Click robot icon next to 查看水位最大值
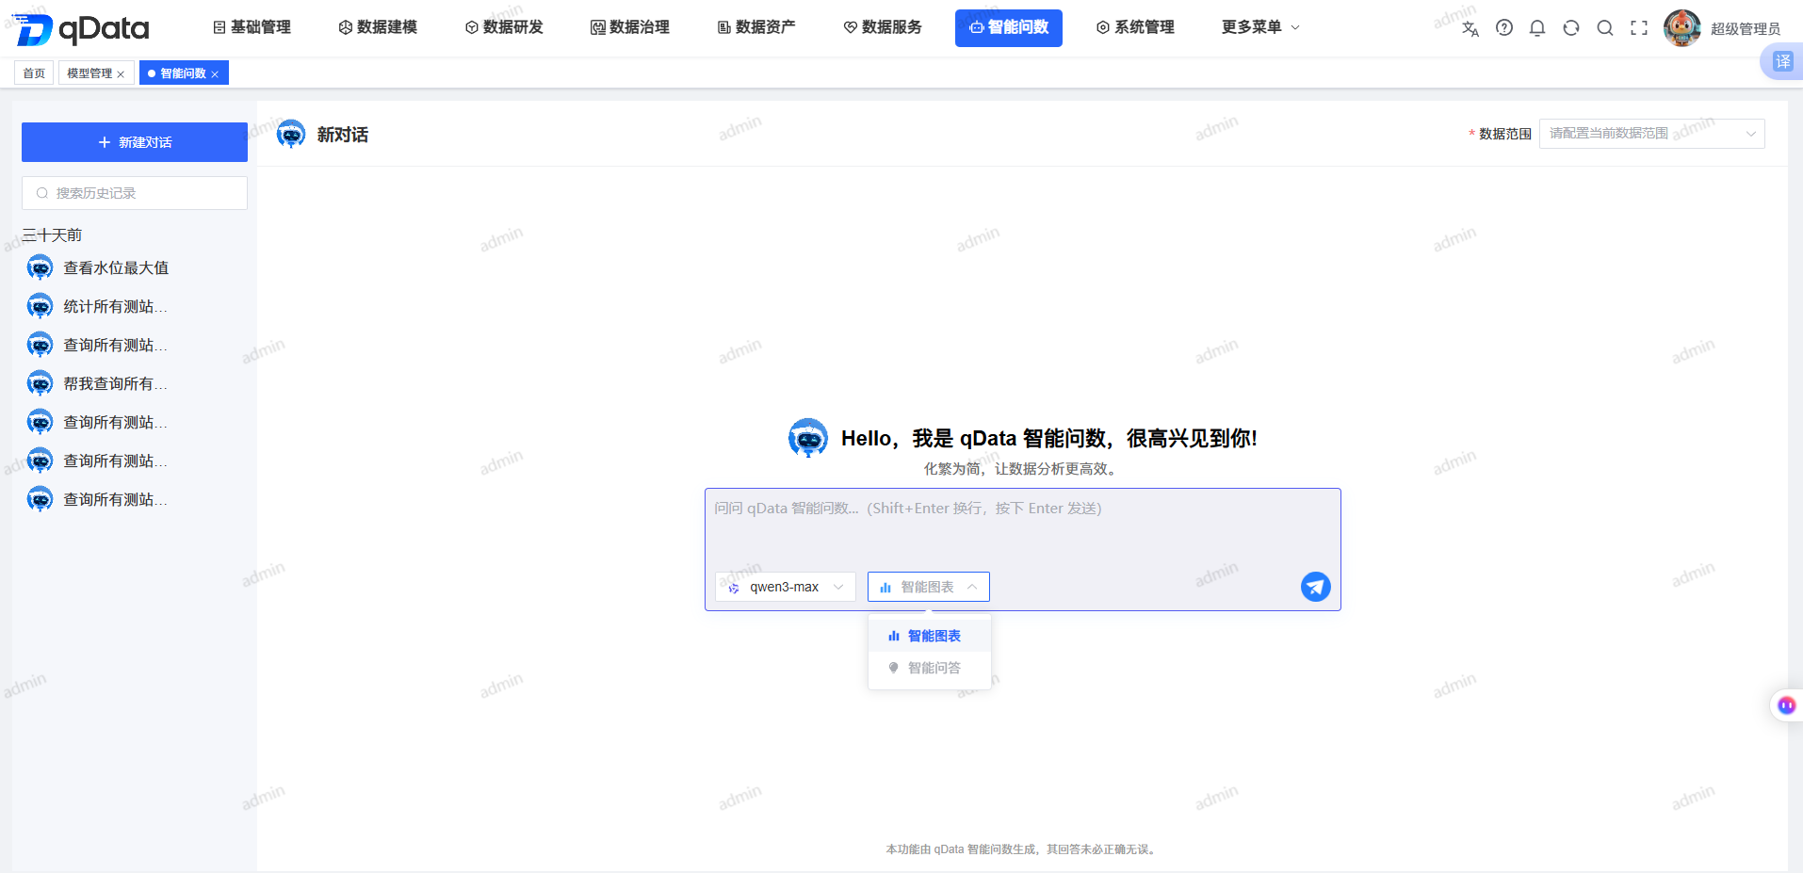 click(x=40, y=268)
